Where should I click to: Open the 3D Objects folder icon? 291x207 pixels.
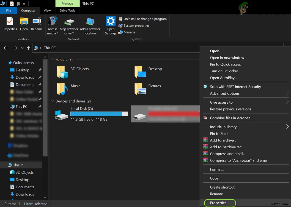point(62,72)
